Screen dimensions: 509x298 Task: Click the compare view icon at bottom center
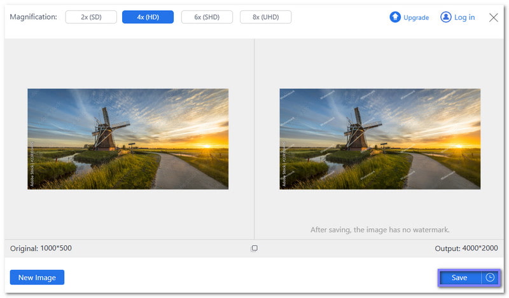[254, 248]
